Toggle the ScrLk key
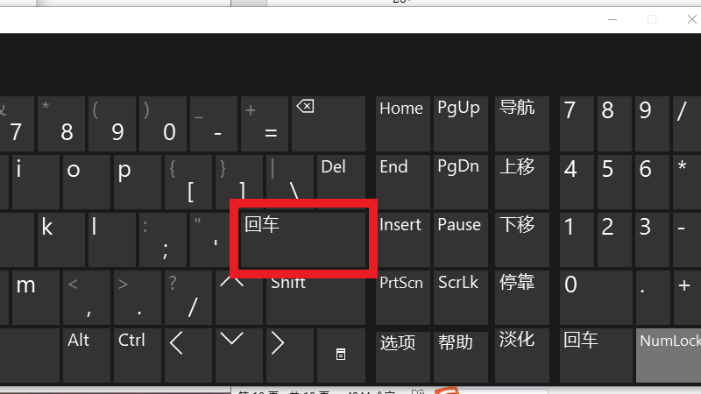701x394 pixels. [x=460, y=296]
